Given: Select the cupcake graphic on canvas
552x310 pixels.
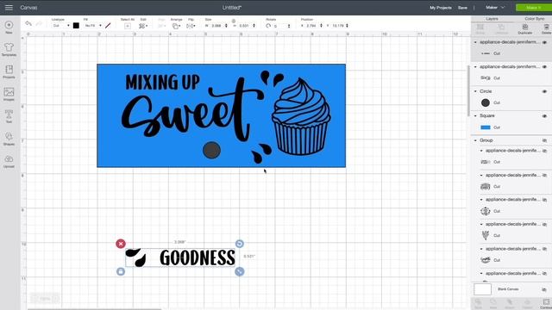Looking at the screenshot, I should (301, 116).
